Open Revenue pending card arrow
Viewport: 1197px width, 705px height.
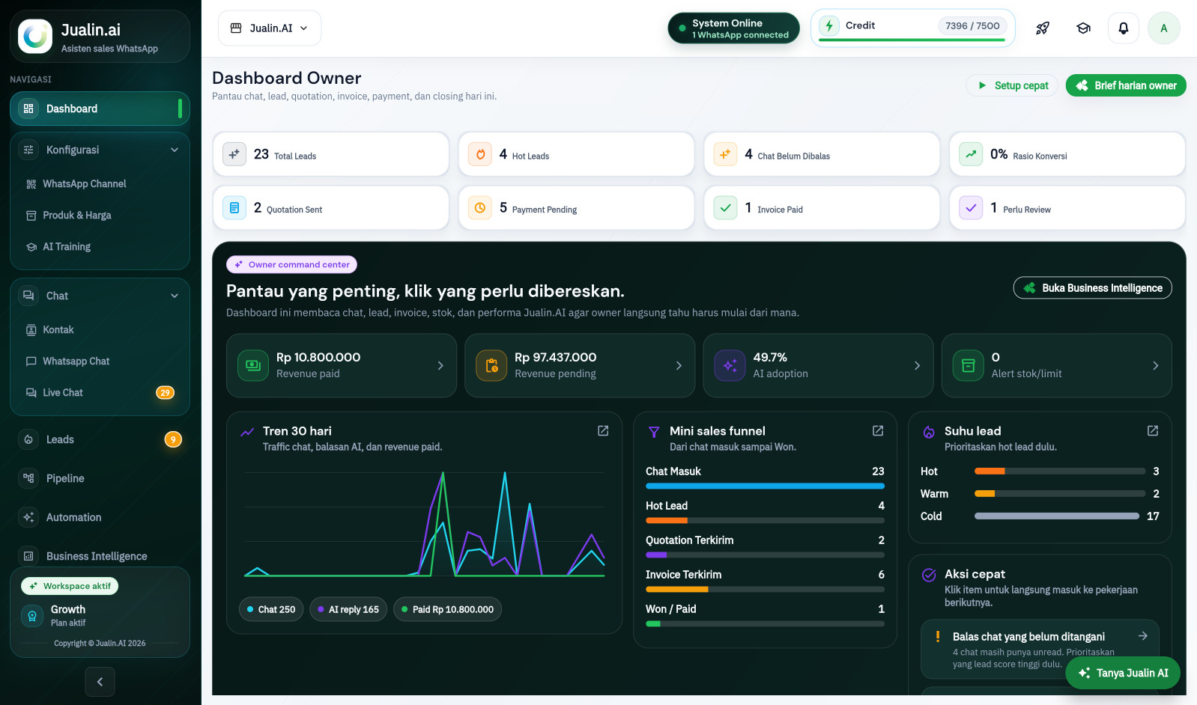click(679, 365)
